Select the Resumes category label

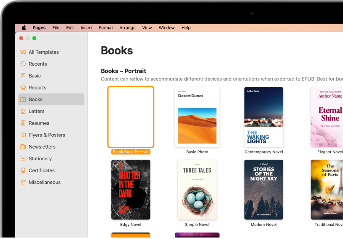click(39, 123)
